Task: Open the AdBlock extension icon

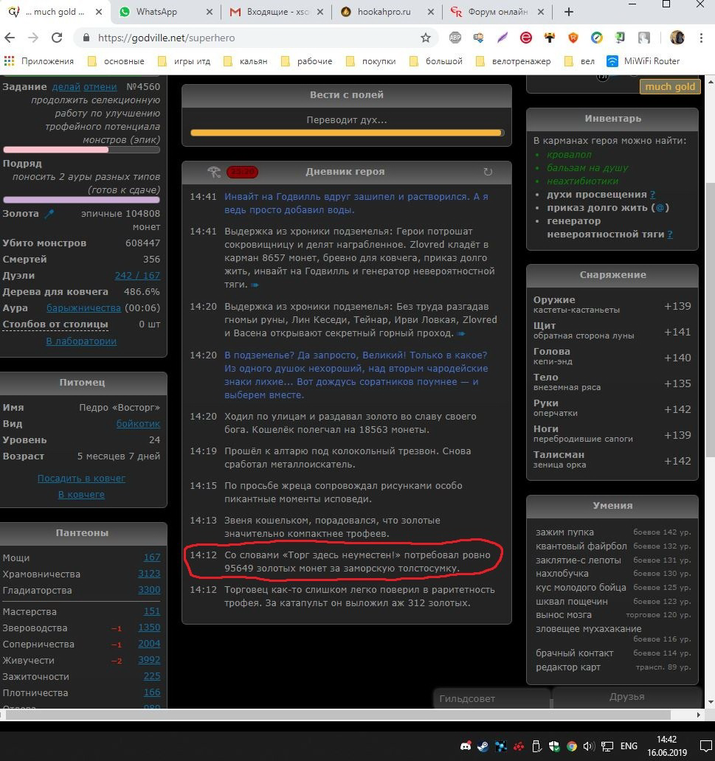Action: point(456,38)
